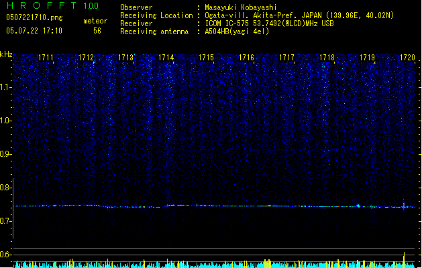The width and height of the screenshot is (422, 268).
Task: Click the 1712 time marker
Action: (86, 58)
